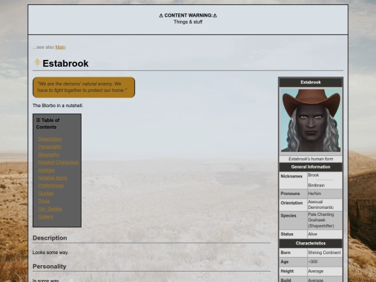
Task: Select the nickname 'Birdbrain'
Action: [x=316, y=185]
